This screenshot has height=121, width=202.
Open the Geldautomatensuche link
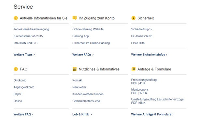86,101
